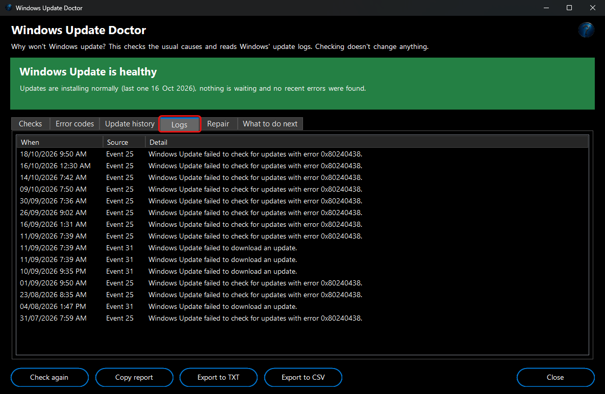Select the 09/10/2026 7:50 AM log entry

coord(302,189)
